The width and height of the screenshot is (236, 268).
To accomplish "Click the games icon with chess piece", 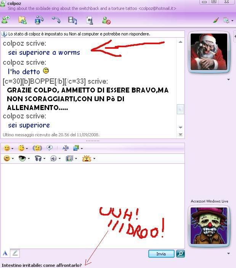I will (90, 20).
